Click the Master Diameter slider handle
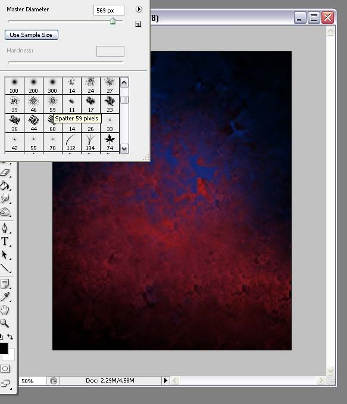 pyautogui.click(x=112, y=21)
